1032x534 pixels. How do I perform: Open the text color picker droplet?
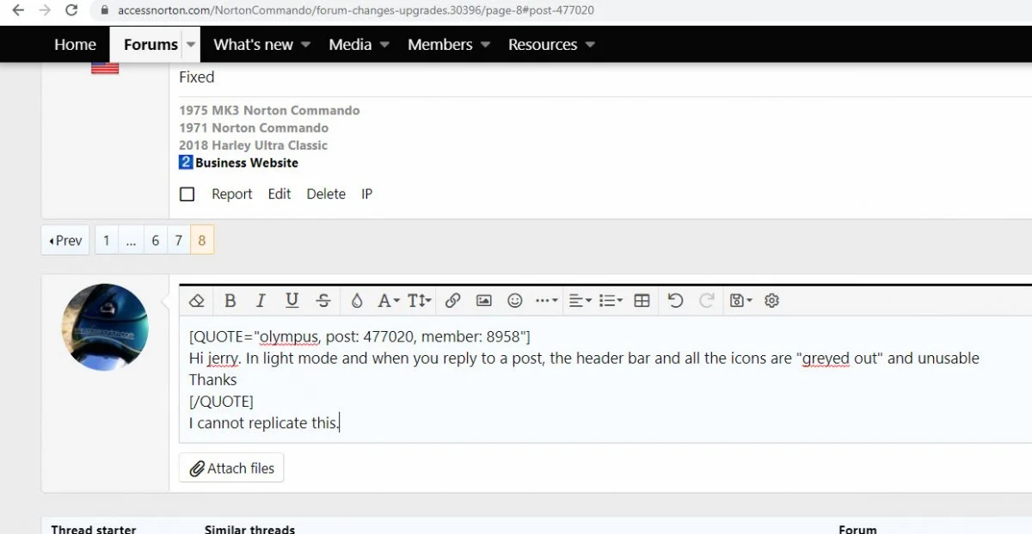click(x=356, y=301)
